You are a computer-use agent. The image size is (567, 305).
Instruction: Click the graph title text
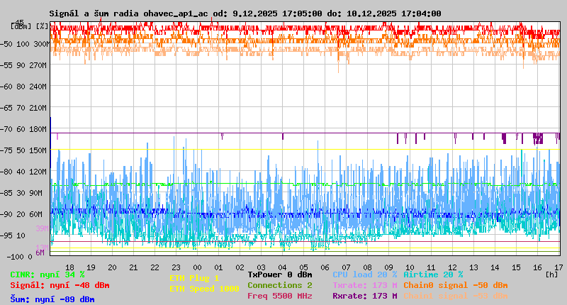click(245, 13)
